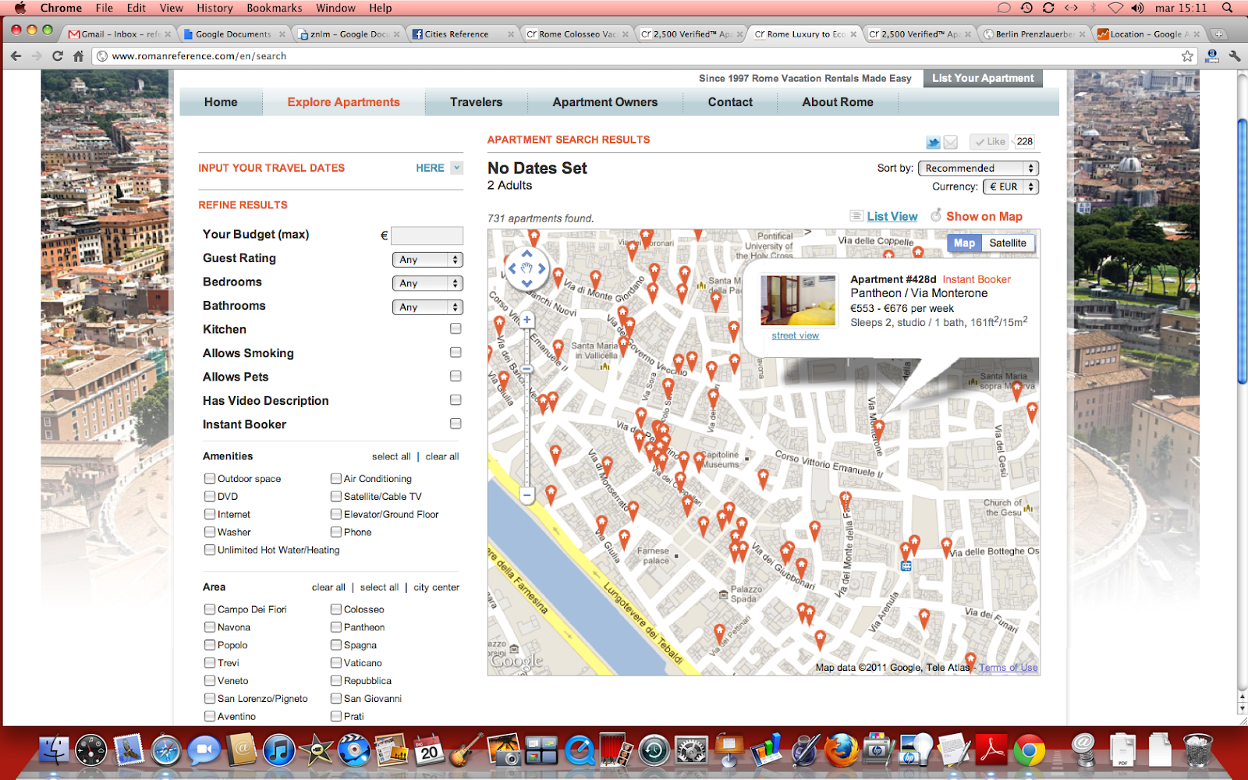Open the Sort by Recommended dropdown
The width and height of the screenshot is (1248, 780).
977,168
